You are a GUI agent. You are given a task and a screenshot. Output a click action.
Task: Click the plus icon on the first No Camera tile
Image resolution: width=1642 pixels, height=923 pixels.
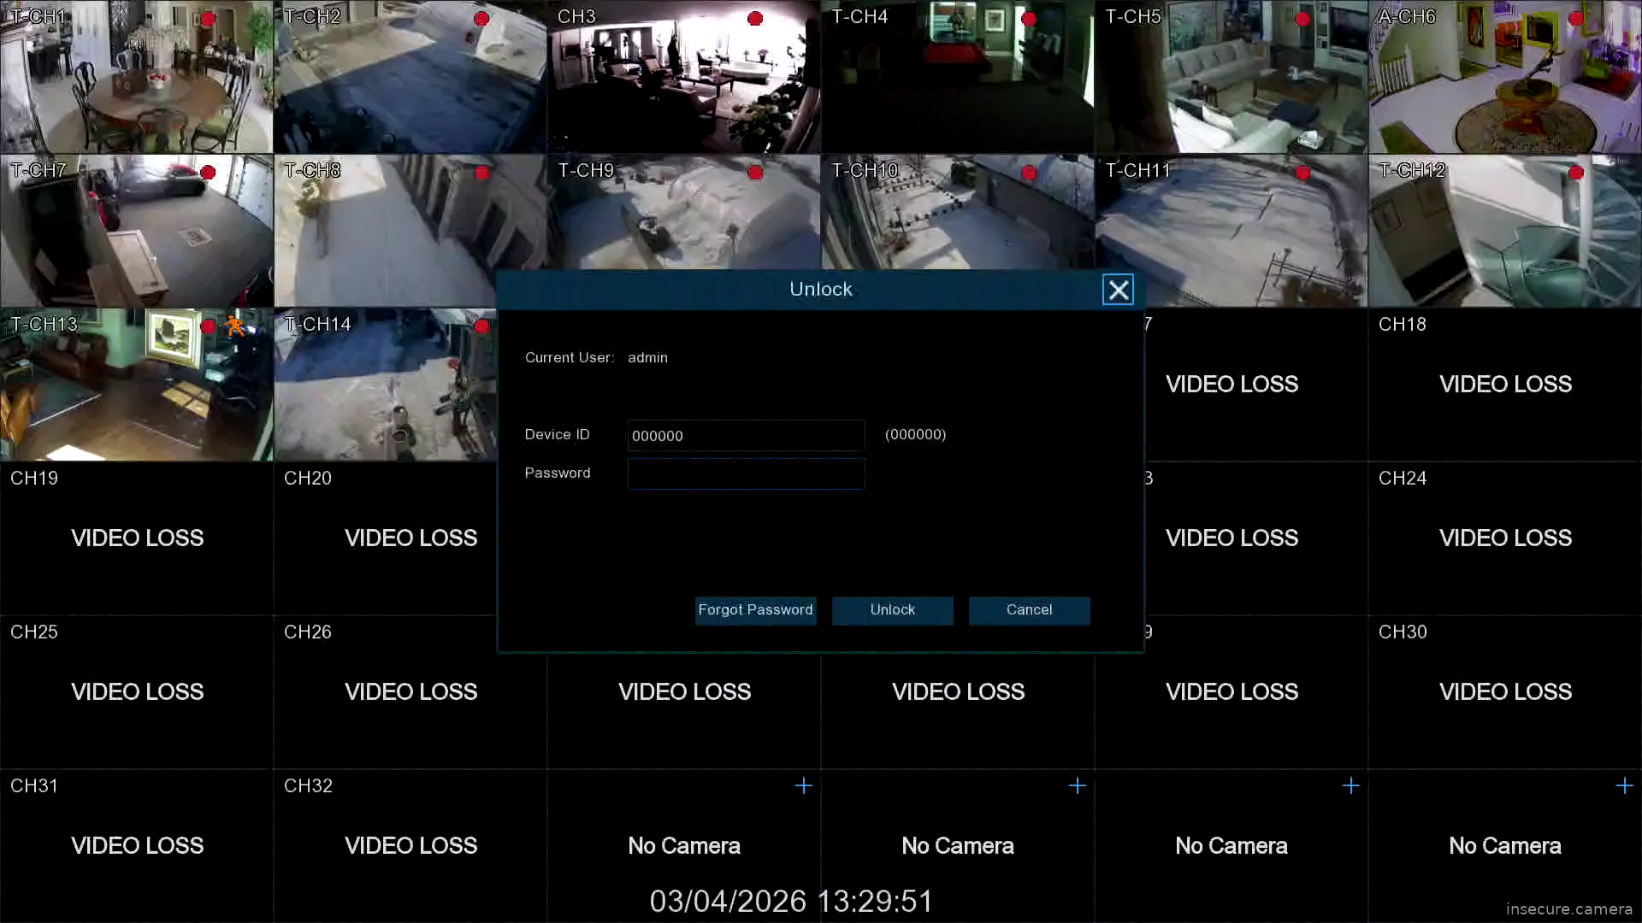point(802,785)
